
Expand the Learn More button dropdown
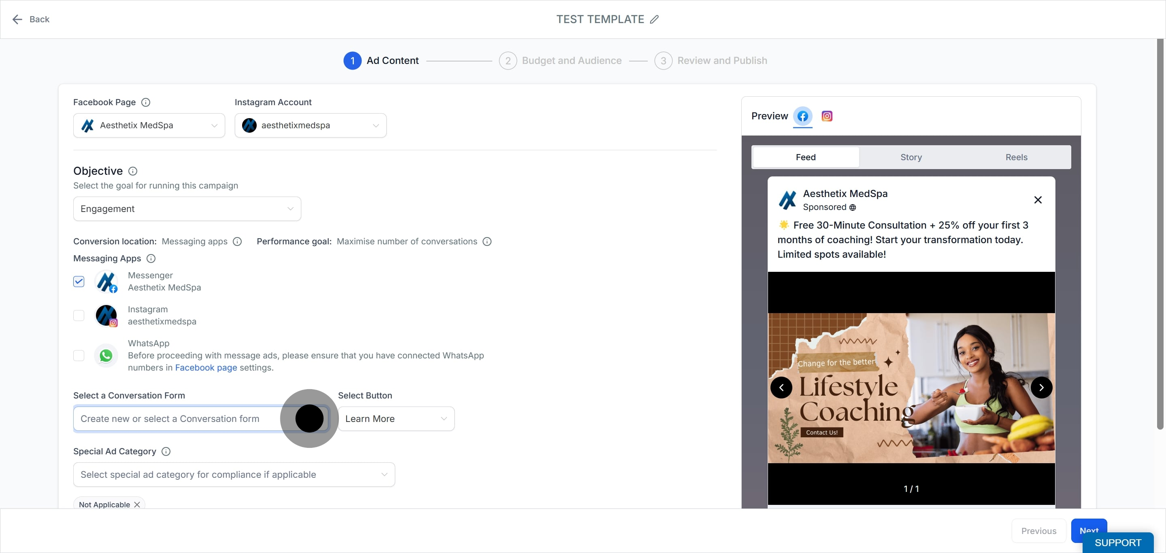(x=396, y=419)
